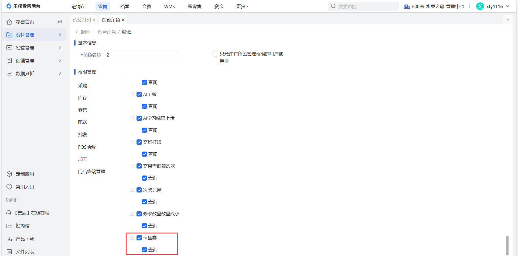Screen dimensions: 518x256
Task: Uncheck the 卡售券 checkbox
Action: click(139, 238)
